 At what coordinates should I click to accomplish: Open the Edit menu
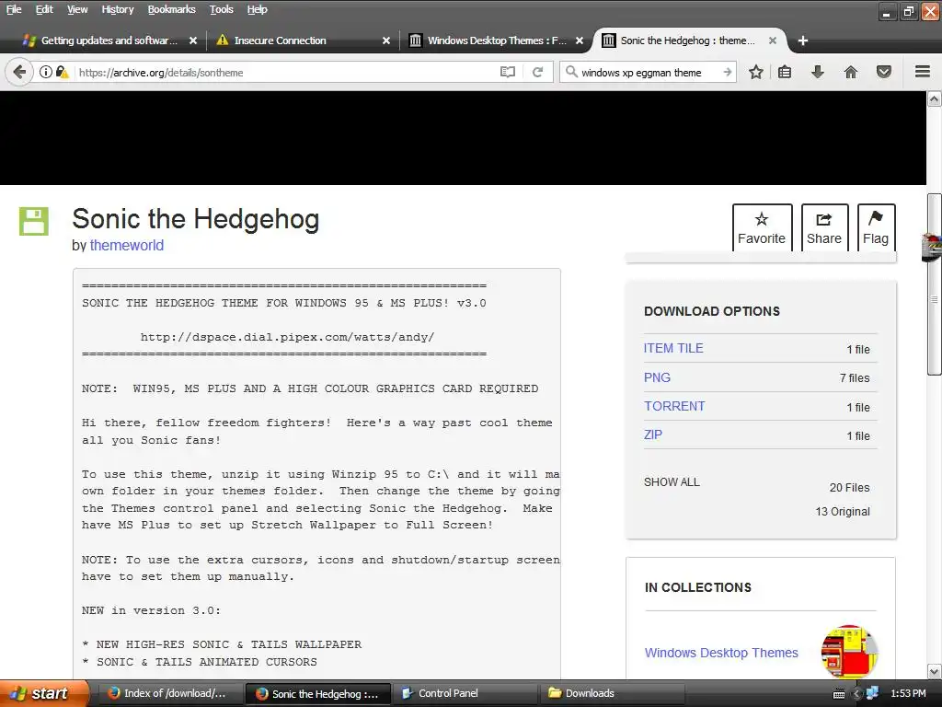pos(44,9)
